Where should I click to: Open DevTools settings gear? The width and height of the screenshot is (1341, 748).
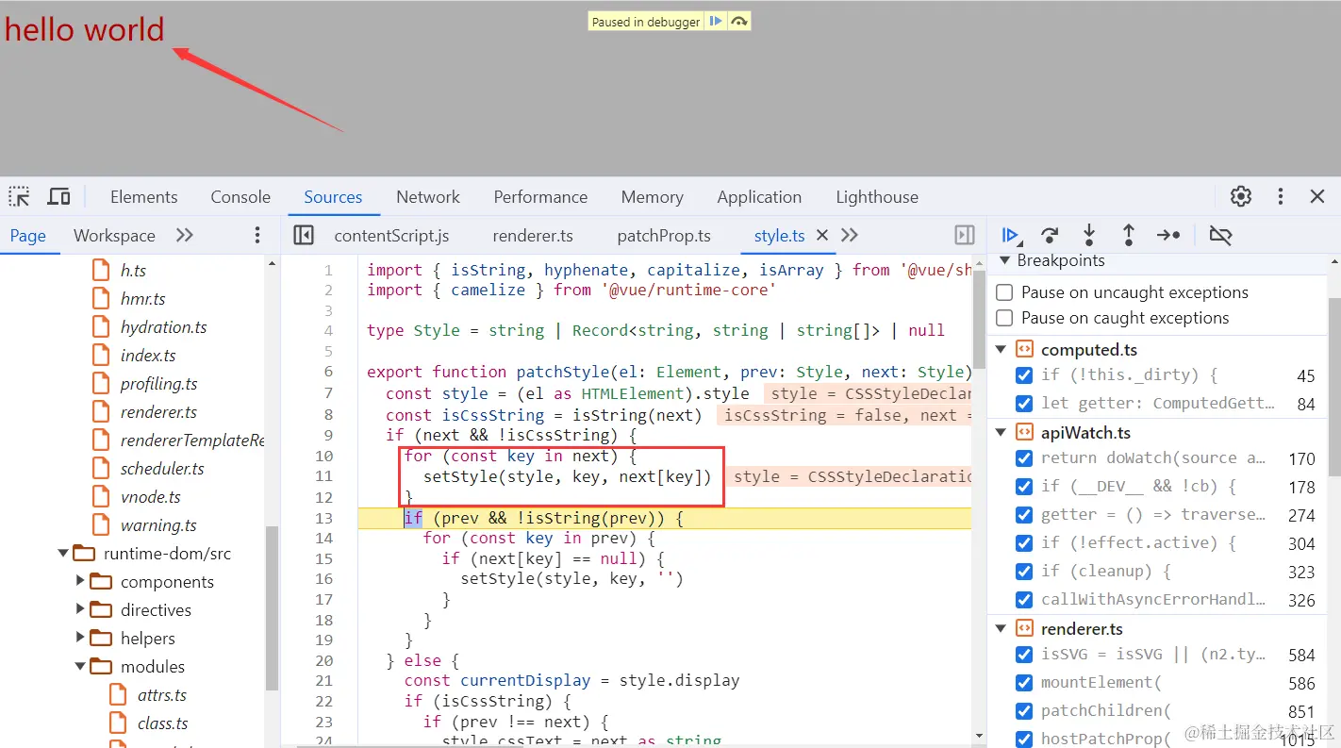(x=1241, y=196)
